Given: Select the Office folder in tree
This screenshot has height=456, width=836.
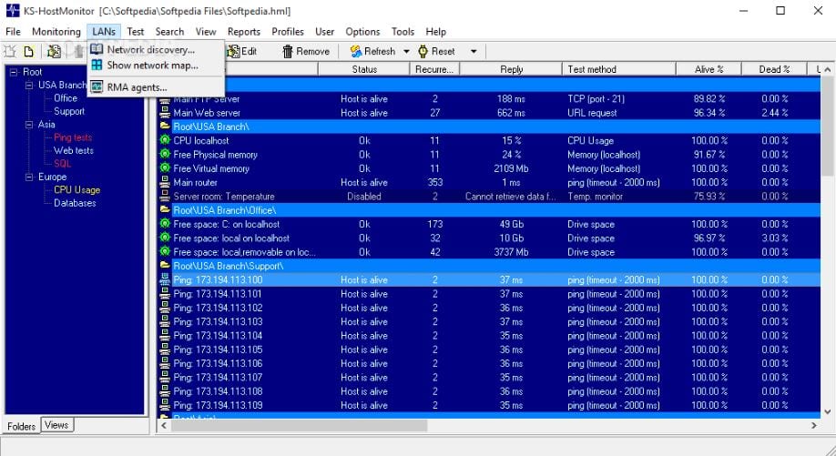Looking at the screenshot, I should point(66,98).
